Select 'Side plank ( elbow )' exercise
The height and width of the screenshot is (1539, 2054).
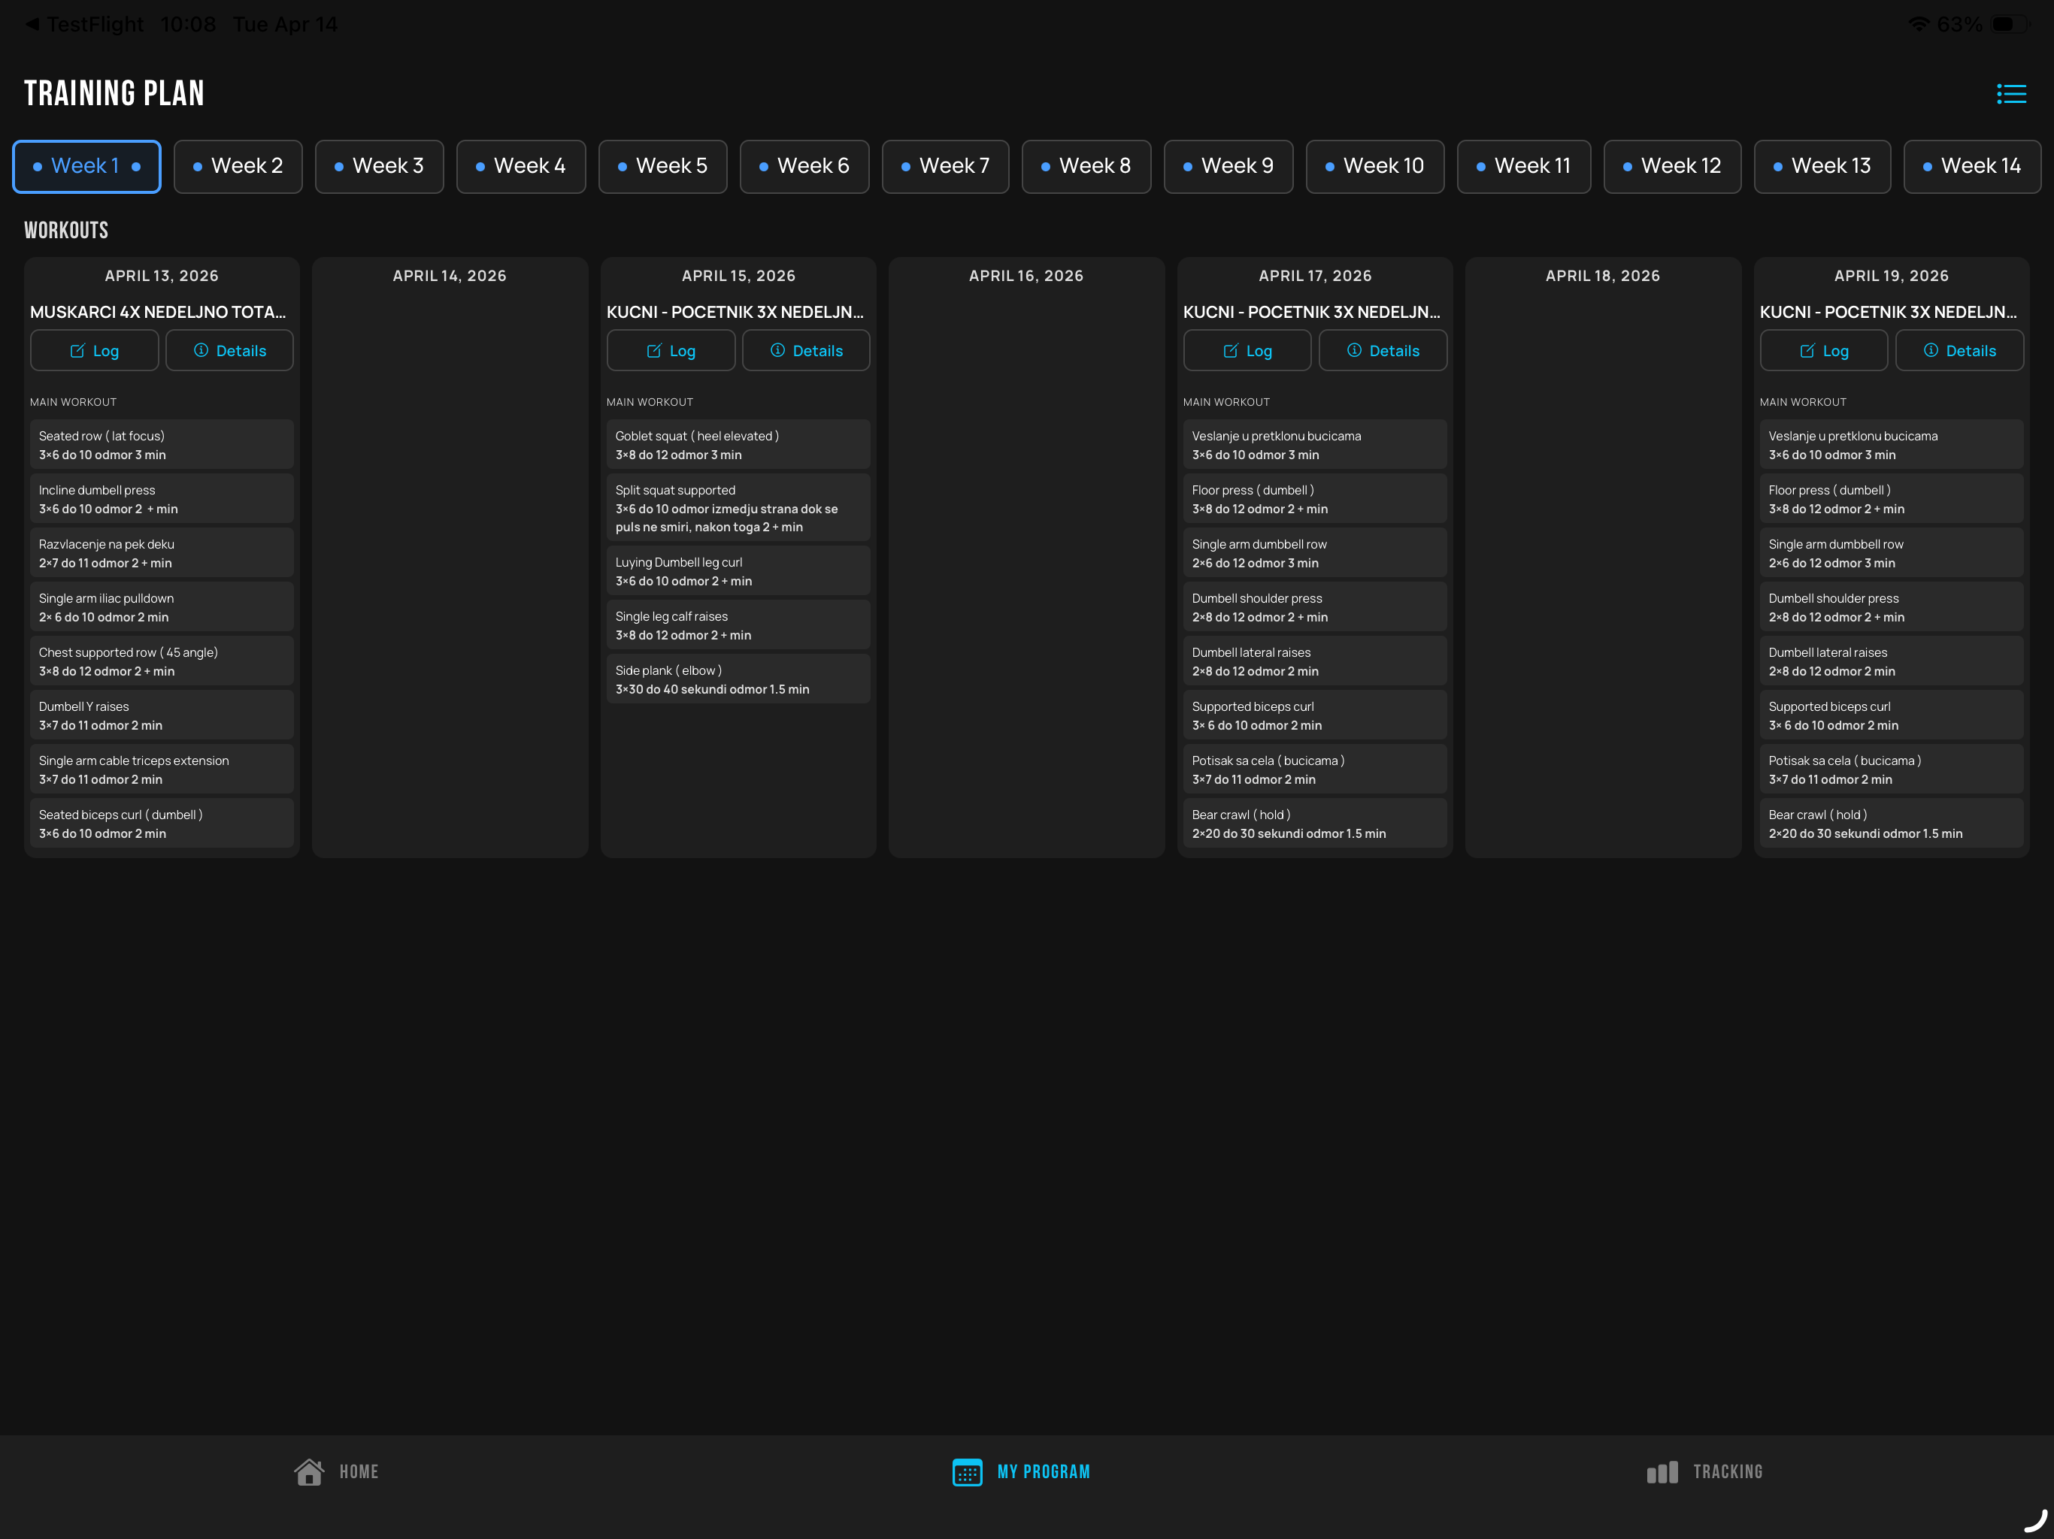pyautogui.click(x=738, y=679)
